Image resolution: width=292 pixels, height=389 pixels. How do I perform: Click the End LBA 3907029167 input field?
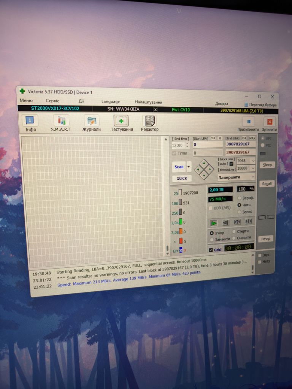point(240,144)
